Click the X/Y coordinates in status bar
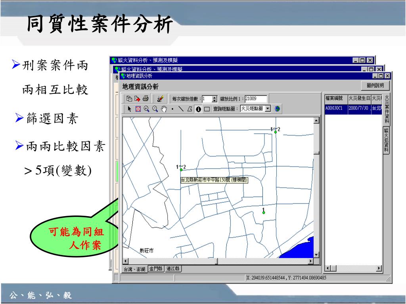This screenshot has width=406, height=304. [x=286, y=278]
